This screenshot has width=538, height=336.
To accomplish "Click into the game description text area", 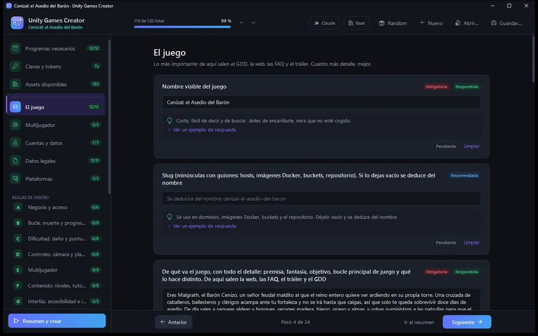I will pos(322,300).
